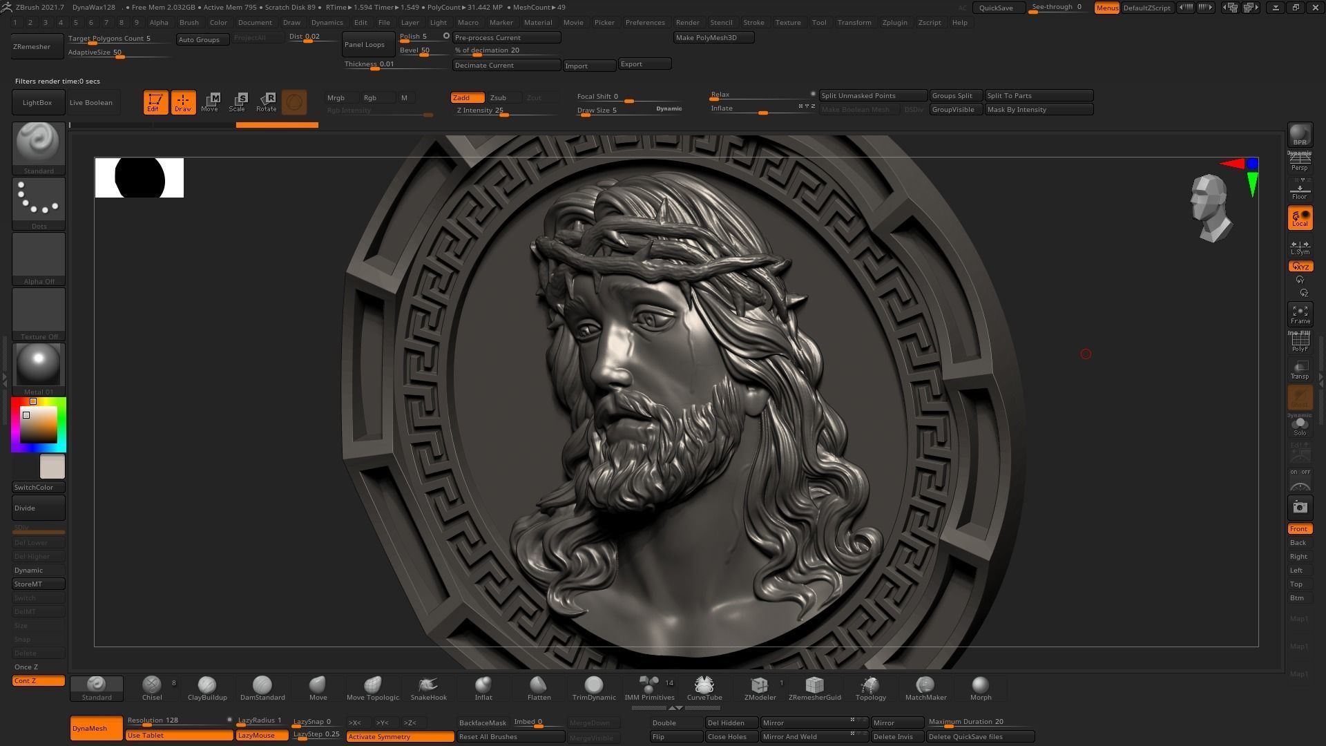Image resolution: width=1326 pixels, height=746 pixels.
Task: Open the Document menu
Action: click(255, 22)
